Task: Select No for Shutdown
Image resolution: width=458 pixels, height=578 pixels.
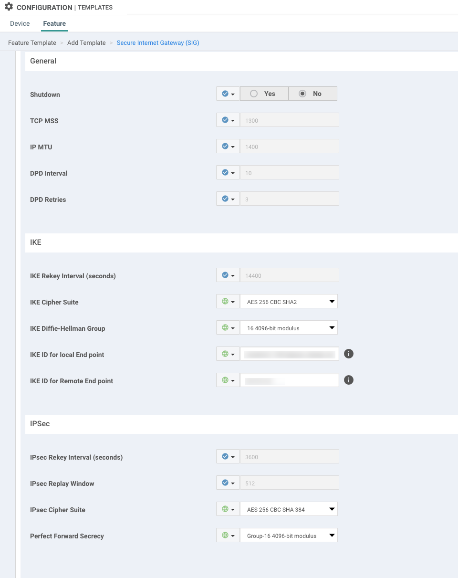Action: tap(312, 94)
